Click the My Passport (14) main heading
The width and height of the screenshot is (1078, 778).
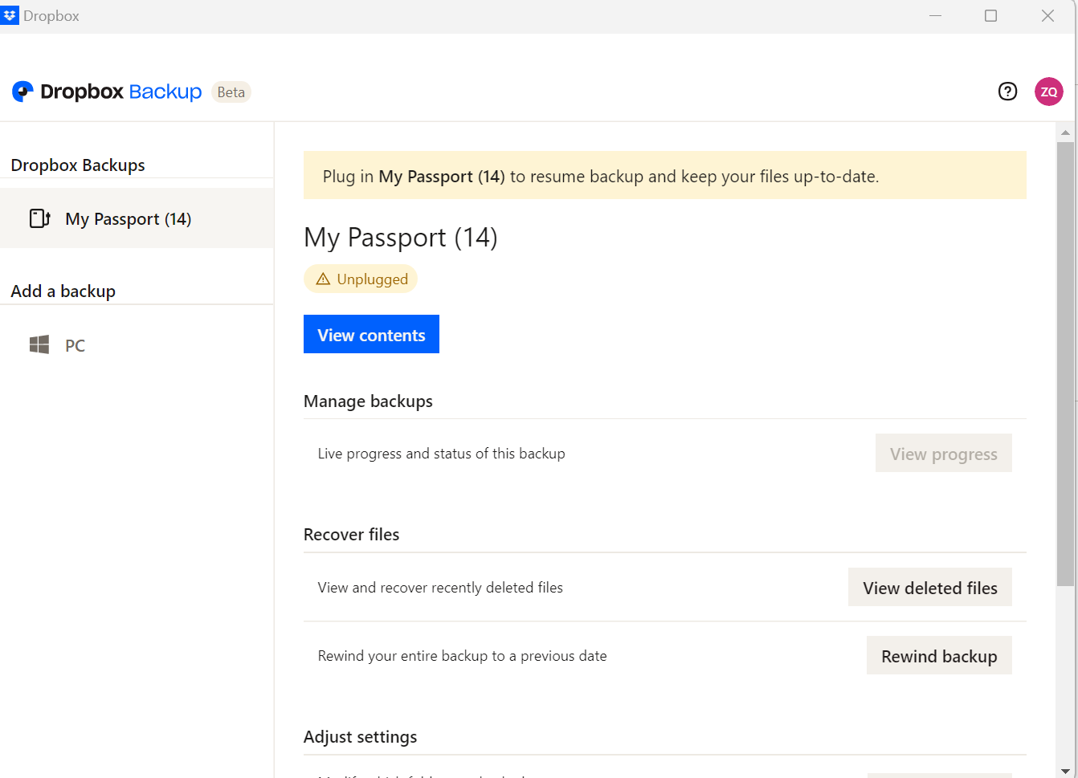tap(401, 238)
